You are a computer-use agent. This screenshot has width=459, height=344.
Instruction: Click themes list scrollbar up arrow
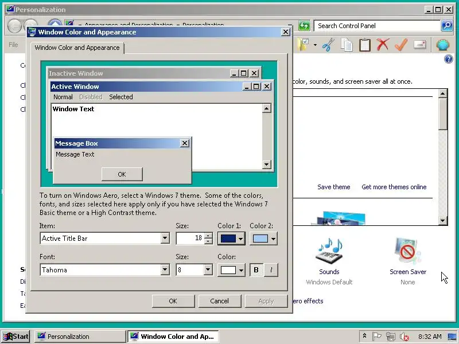442,93
